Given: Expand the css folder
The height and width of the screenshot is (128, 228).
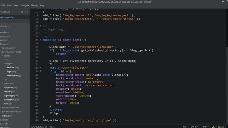Looking at the screenshot, I should coord(4,60).
